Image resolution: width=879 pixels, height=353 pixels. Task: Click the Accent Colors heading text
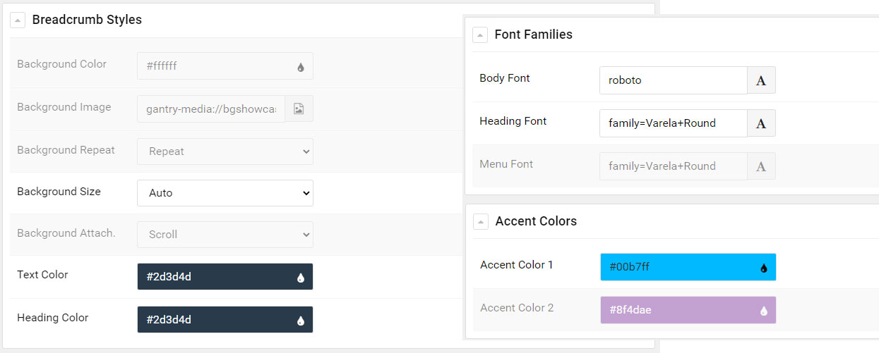(x=536, y=221)
